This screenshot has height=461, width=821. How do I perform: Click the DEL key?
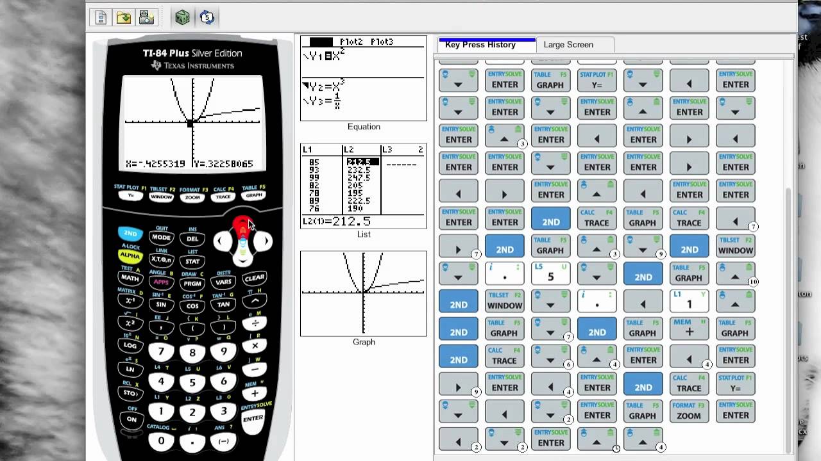pyautogui.click(x=192, y=239)
